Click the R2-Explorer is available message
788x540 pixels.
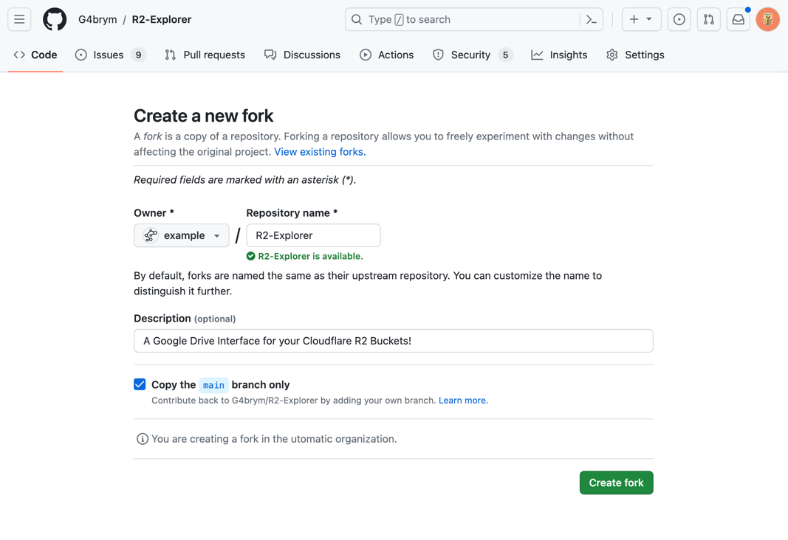coord(311,257)
